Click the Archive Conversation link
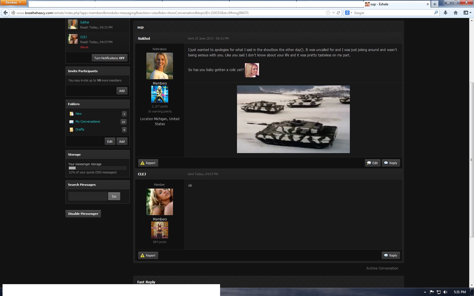 [382, 268]
